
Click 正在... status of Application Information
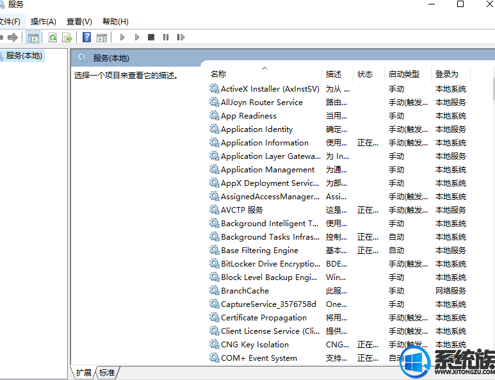368,143
